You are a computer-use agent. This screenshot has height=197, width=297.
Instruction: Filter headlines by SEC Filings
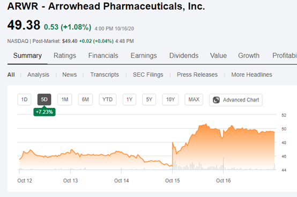pyautogui.click(x=148, y=75)
